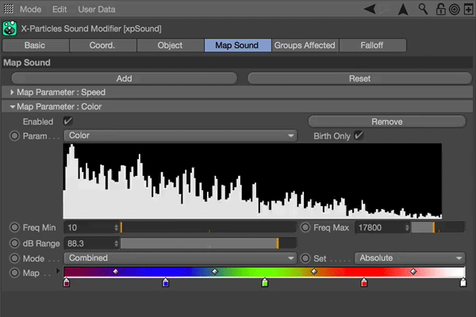Open the Edit menu

coord(59,10)
